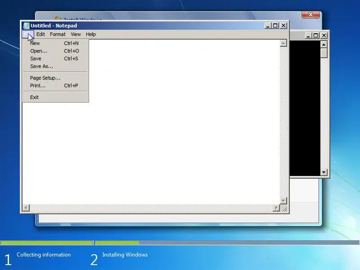Image resolution: width=360 pixels, height=270 pixels.
Task: Maximize the Notepad window
Action: (x=275, y=26)
